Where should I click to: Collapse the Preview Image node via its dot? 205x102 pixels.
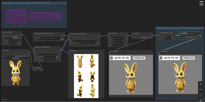69,51
